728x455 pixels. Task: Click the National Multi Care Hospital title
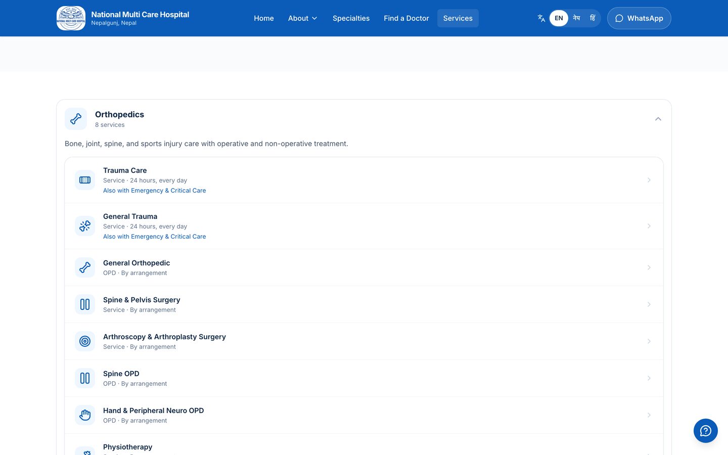140,15
